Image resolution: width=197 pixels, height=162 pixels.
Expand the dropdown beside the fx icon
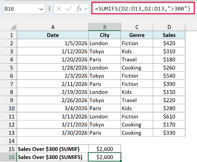[x=86, y=9]
